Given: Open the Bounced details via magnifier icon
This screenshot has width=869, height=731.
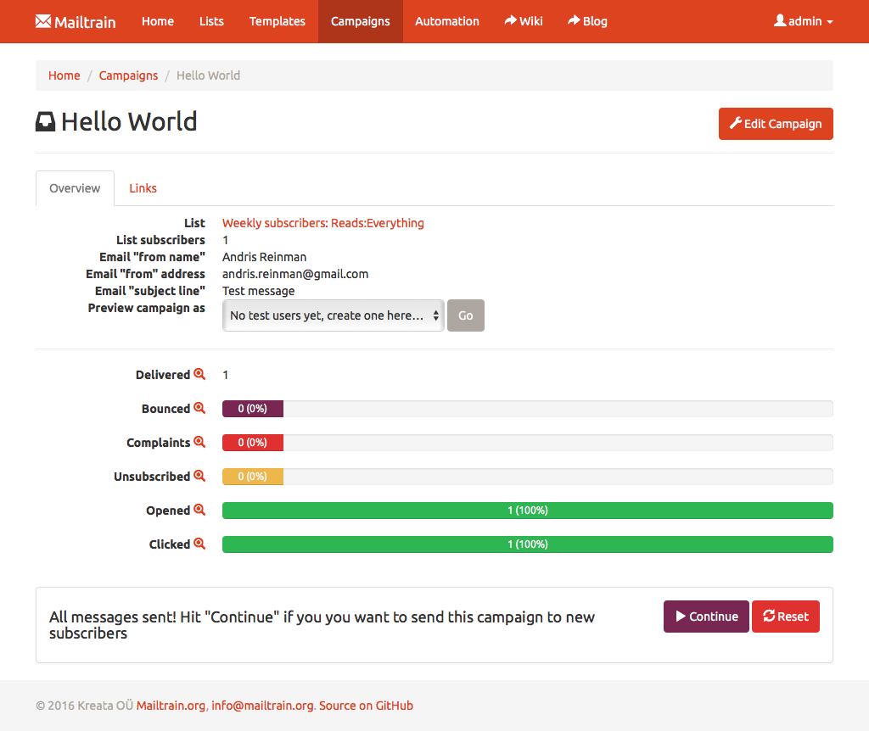Looking at the screenshot, I should [200, 408].
